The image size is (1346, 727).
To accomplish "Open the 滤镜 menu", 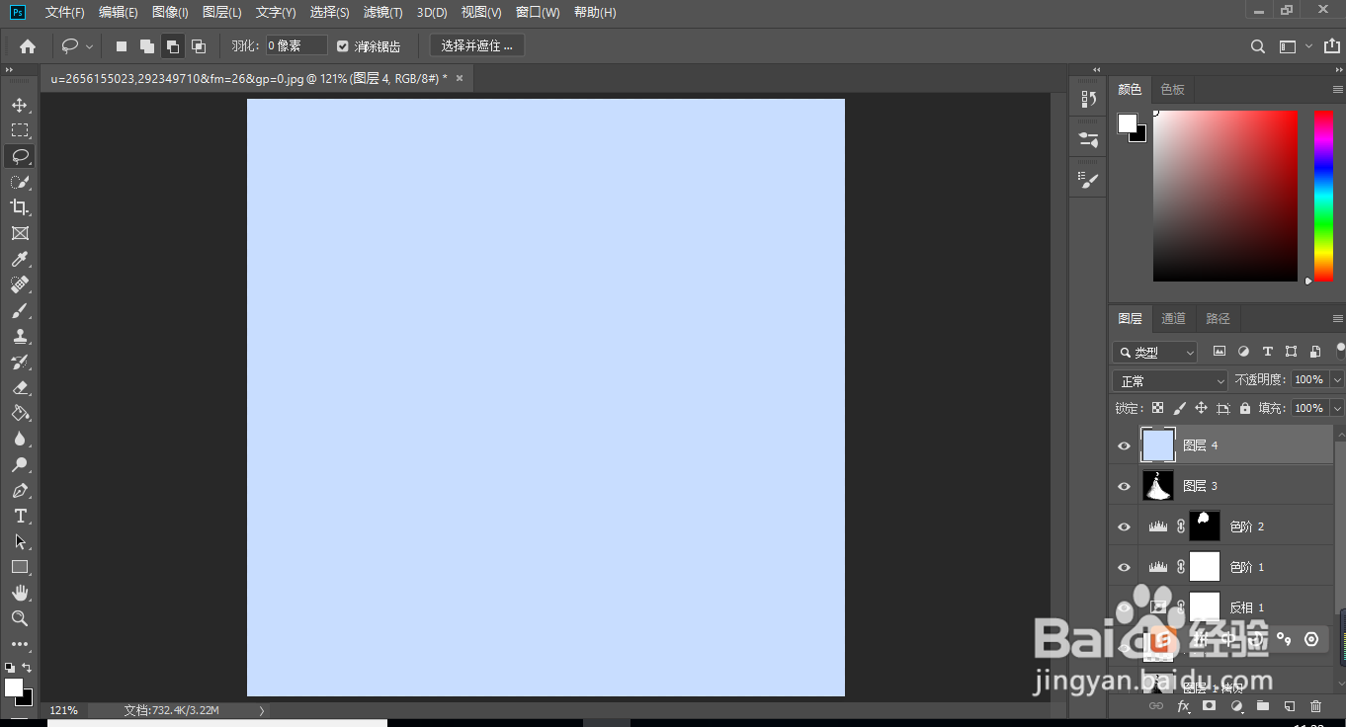I will (x=382, y=12).
